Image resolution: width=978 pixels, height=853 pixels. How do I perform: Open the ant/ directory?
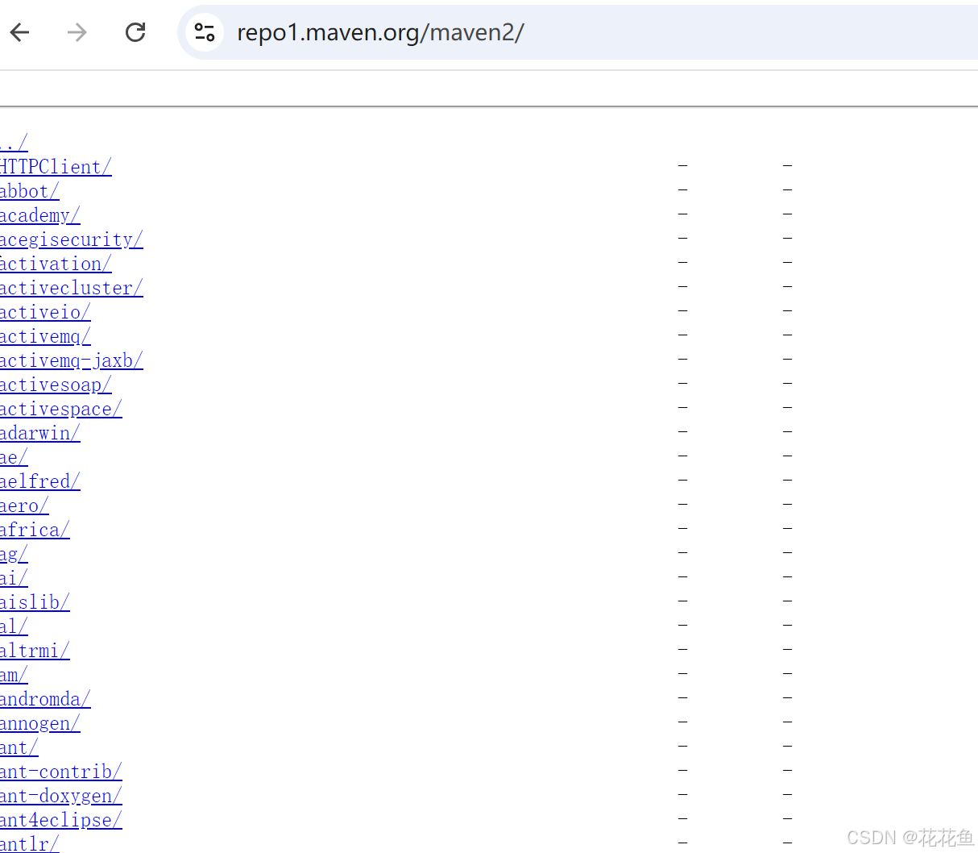click(x=19, y=747)
